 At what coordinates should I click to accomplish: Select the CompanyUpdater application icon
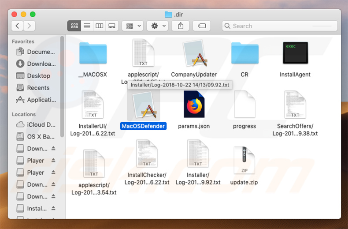click(x=194, y=54)
